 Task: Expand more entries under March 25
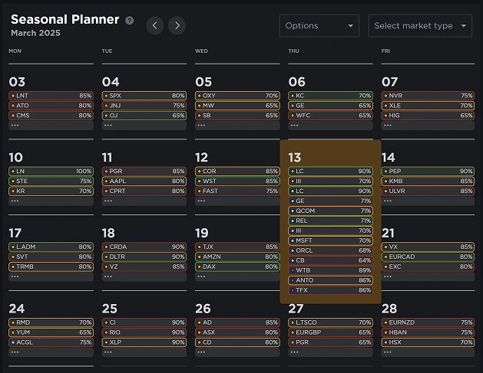click(x=108, y=352)
